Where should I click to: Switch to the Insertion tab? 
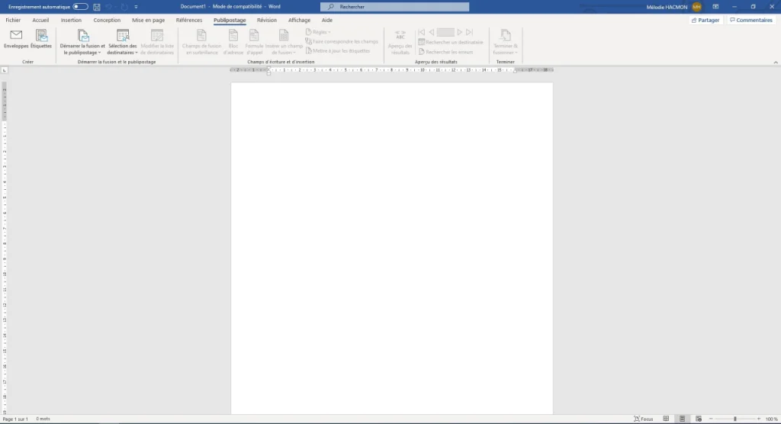[x=71, y=21]
